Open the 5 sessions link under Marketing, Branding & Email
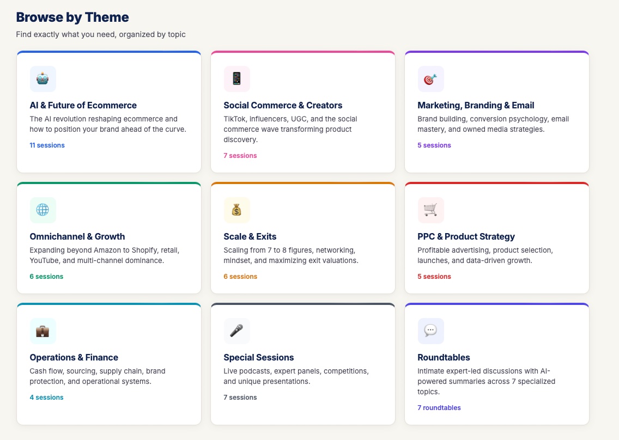619x440 pixels. (x=434, y=145)
